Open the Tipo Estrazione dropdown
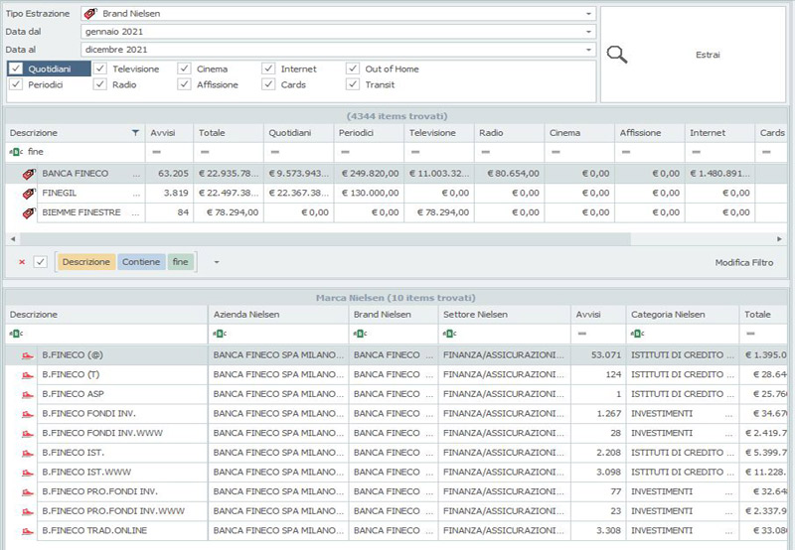 tap(589, 14)
